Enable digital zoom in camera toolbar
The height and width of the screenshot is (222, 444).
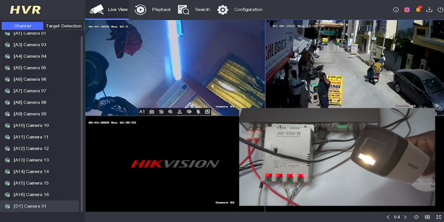pyautogui.click(x=170, y=112)
